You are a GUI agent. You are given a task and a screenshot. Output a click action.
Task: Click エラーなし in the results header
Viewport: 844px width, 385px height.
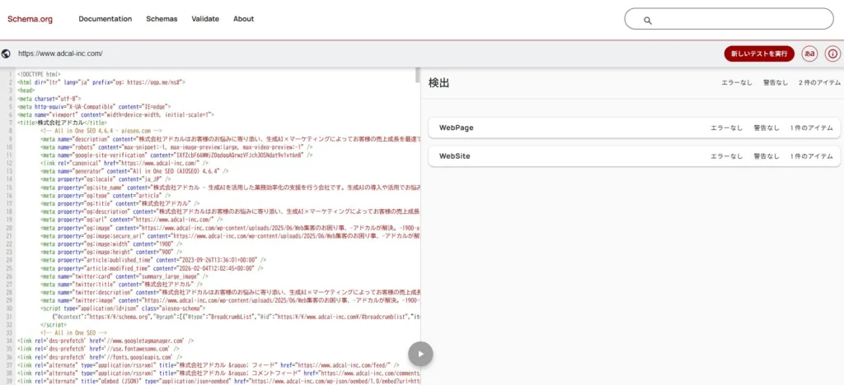(x=737, y=83)
